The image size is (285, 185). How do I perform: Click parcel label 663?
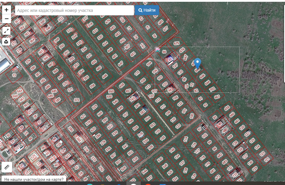pos(217,97)
